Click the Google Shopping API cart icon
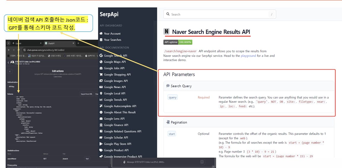342x168 pixels. click(101, 74)
